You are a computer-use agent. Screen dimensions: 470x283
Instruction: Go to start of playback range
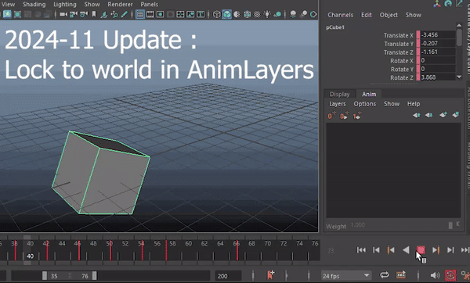click(361, 250)
